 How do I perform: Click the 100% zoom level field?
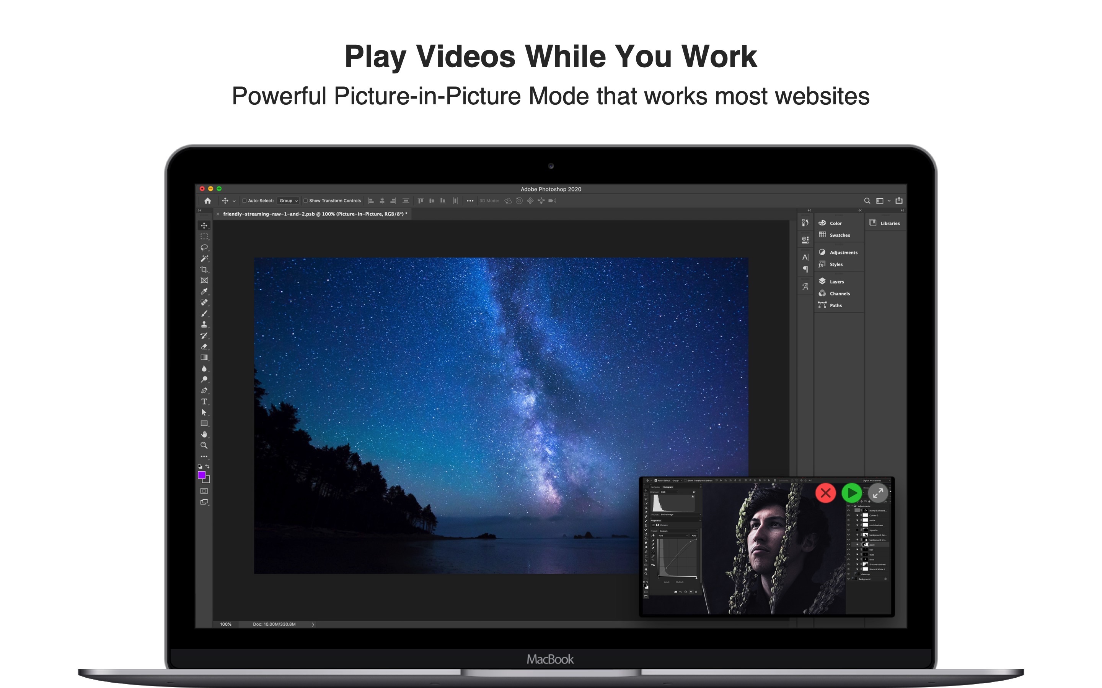(225, 624)
